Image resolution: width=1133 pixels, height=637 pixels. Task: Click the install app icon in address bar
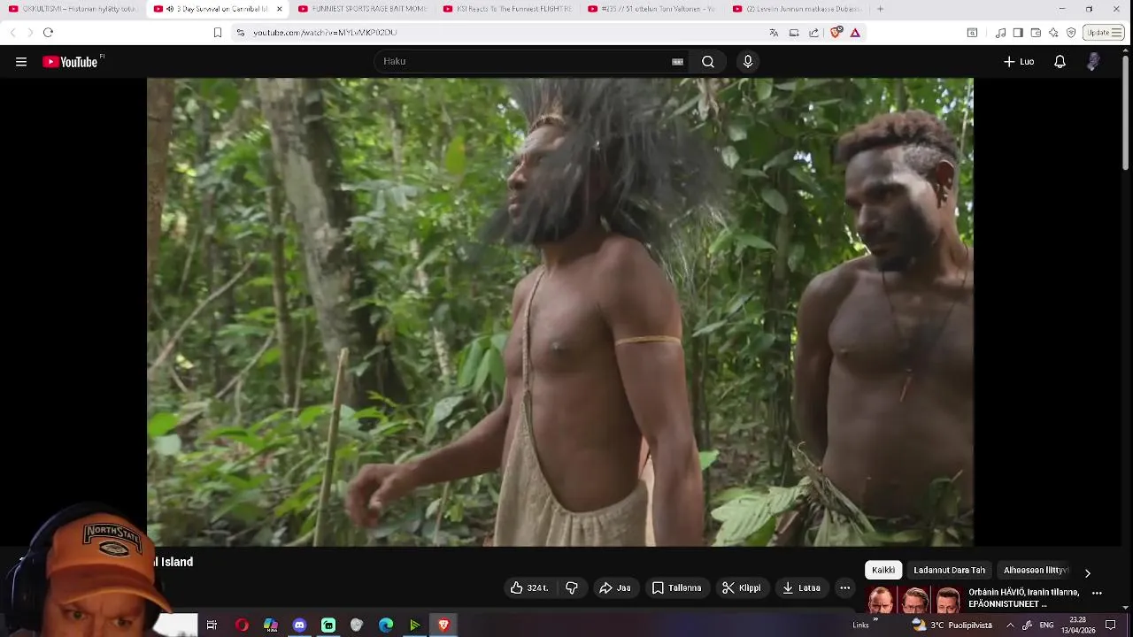[794, 33]
